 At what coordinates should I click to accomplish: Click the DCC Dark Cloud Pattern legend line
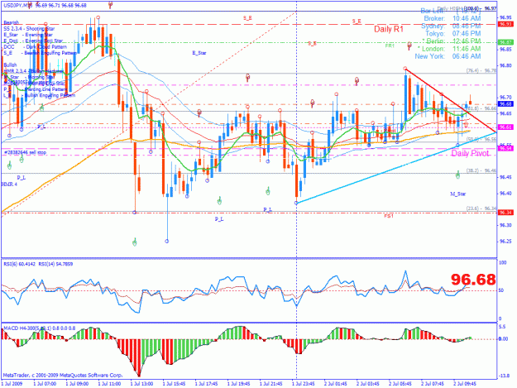tap(36, 47)
